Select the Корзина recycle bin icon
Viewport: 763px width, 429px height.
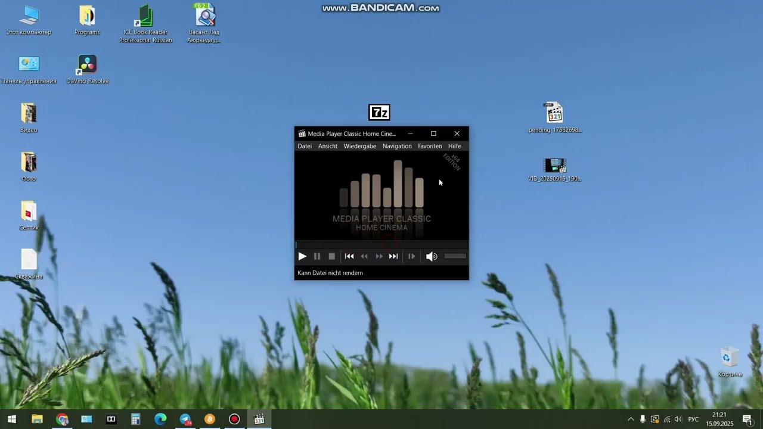[x=730, y=362]
